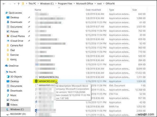Select Quick access star icon

pos(7,13)
